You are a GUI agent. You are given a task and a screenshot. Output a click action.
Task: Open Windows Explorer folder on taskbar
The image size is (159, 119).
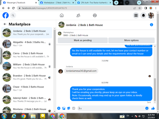[x=33, y=116]
